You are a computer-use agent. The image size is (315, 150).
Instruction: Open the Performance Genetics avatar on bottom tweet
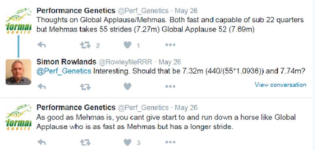(19, 117)
